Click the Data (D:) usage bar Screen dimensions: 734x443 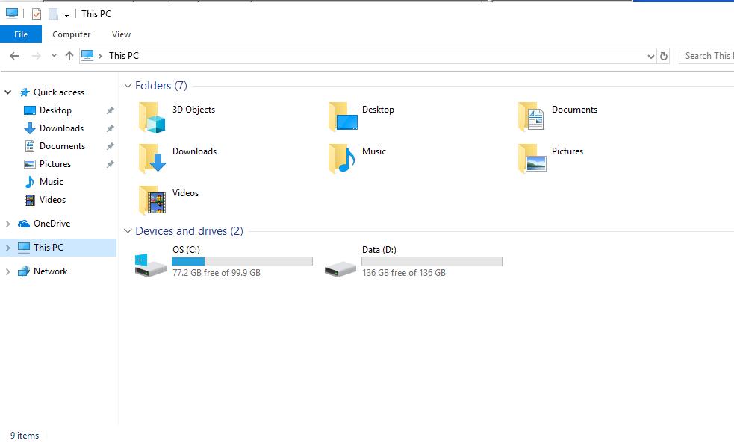432,262
